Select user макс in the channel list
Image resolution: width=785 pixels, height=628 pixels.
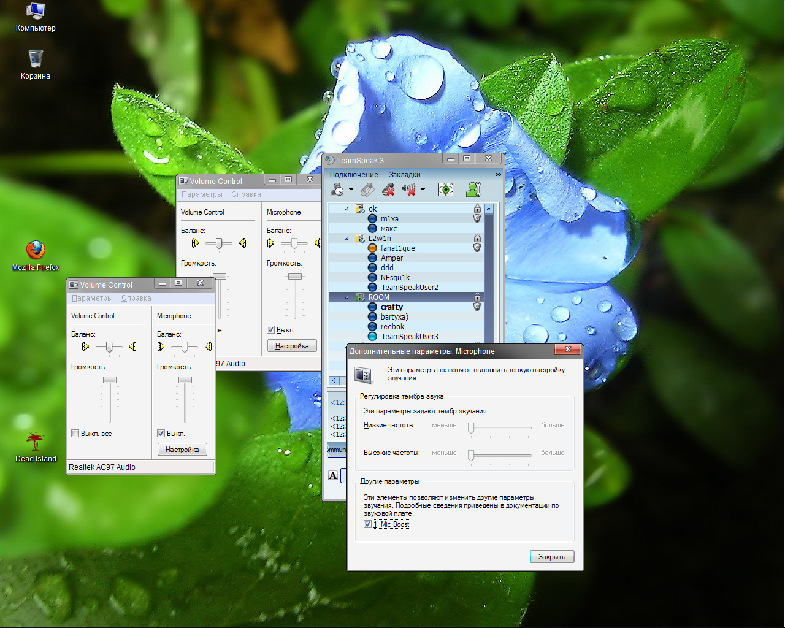[389, 228]
